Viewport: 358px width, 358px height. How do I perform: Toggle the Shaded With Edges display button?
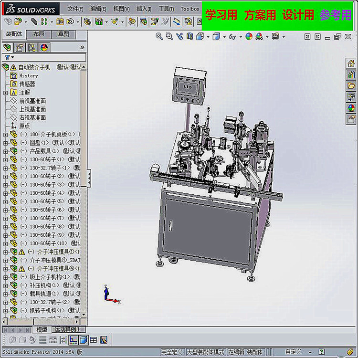pyautogui.click(x=83, y=340)
